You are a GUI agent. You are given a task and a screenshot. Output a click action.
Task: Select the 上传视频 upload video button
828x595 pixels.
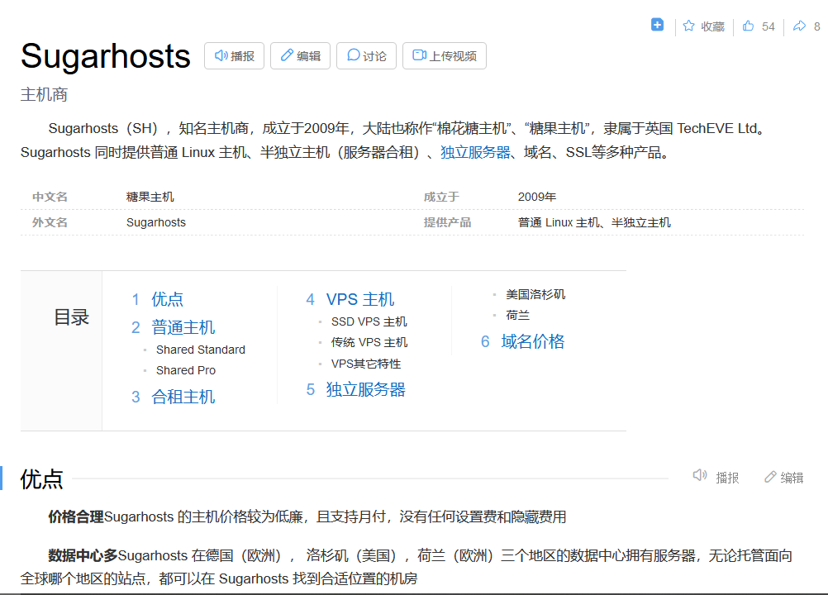point(444,56)
